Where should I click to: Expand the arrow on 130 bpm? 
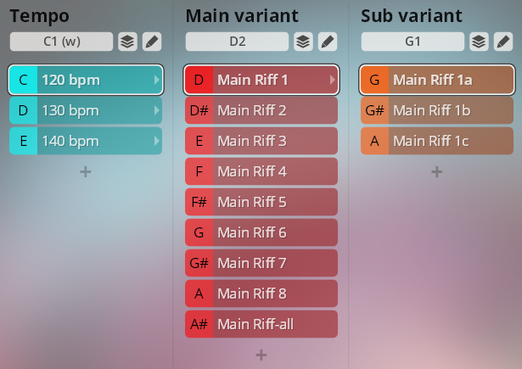pos(156,111)
